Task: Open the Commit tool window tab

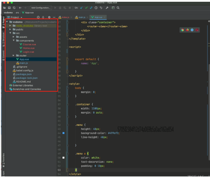Action: click(x=4, y=55)
